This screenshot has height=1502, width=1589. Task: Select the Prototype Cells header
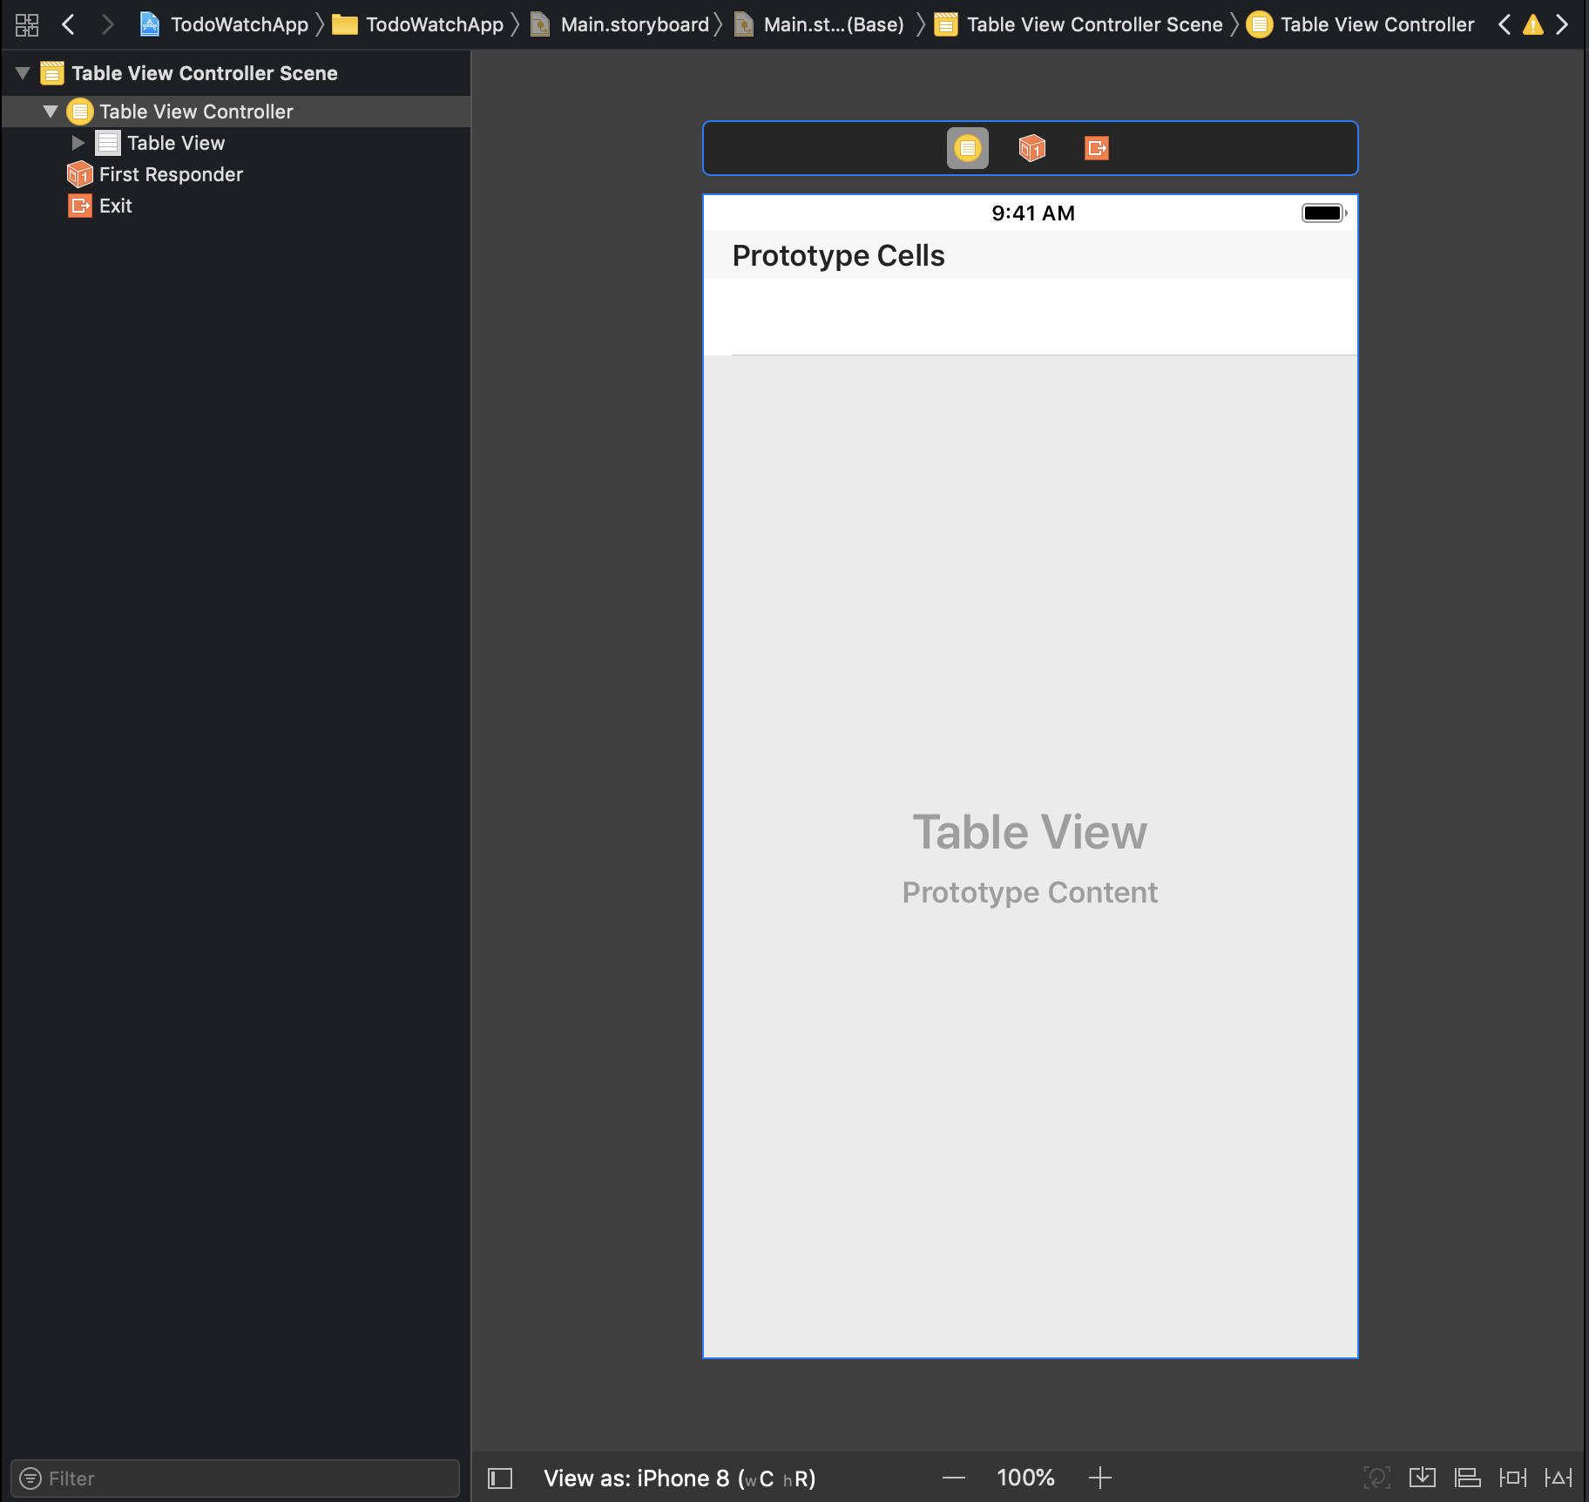1031,255
